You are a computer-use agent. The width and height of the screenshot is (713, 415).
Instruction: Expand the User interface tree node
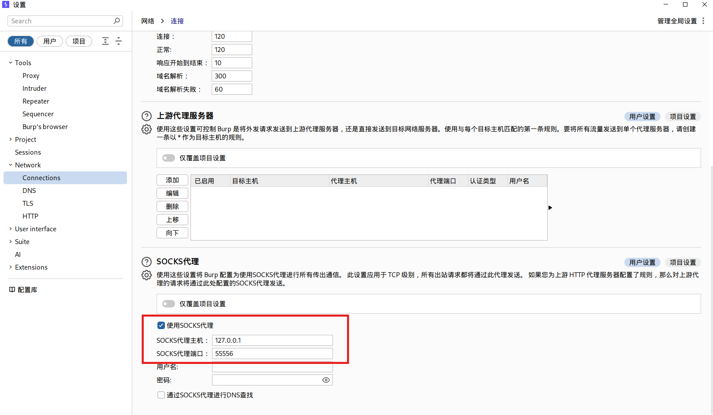click(x=11, y=229)
